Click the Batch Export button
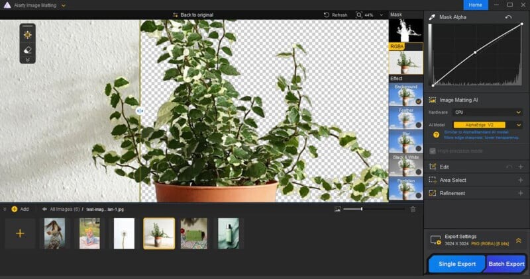 [x=506, y=264]
